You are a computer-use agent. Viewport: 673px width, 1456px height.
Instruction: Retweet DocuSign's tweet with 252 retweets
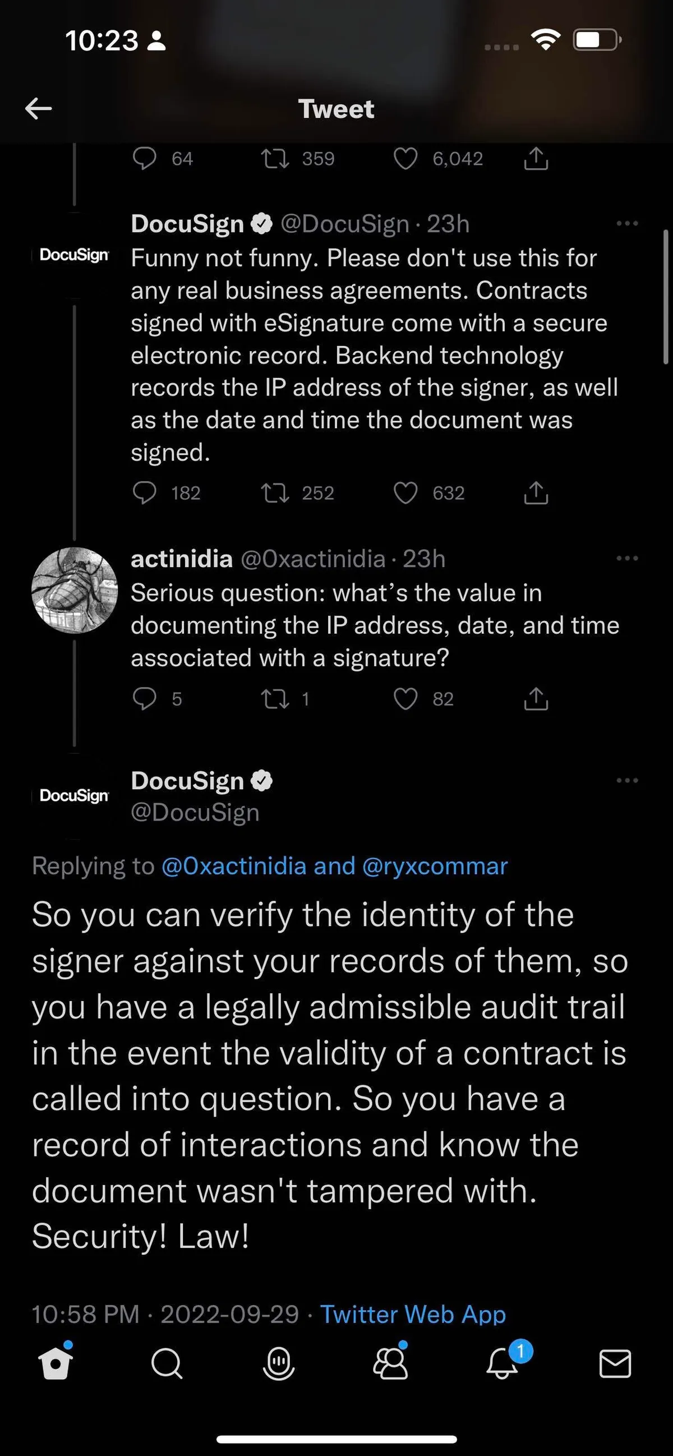tap(275, 493)
